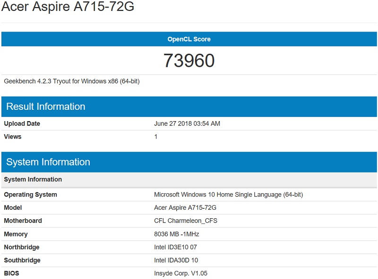Select the Model value Acer Aspire A715-72G
This screenshot has height=279, width=378.
tap(185, 207)
